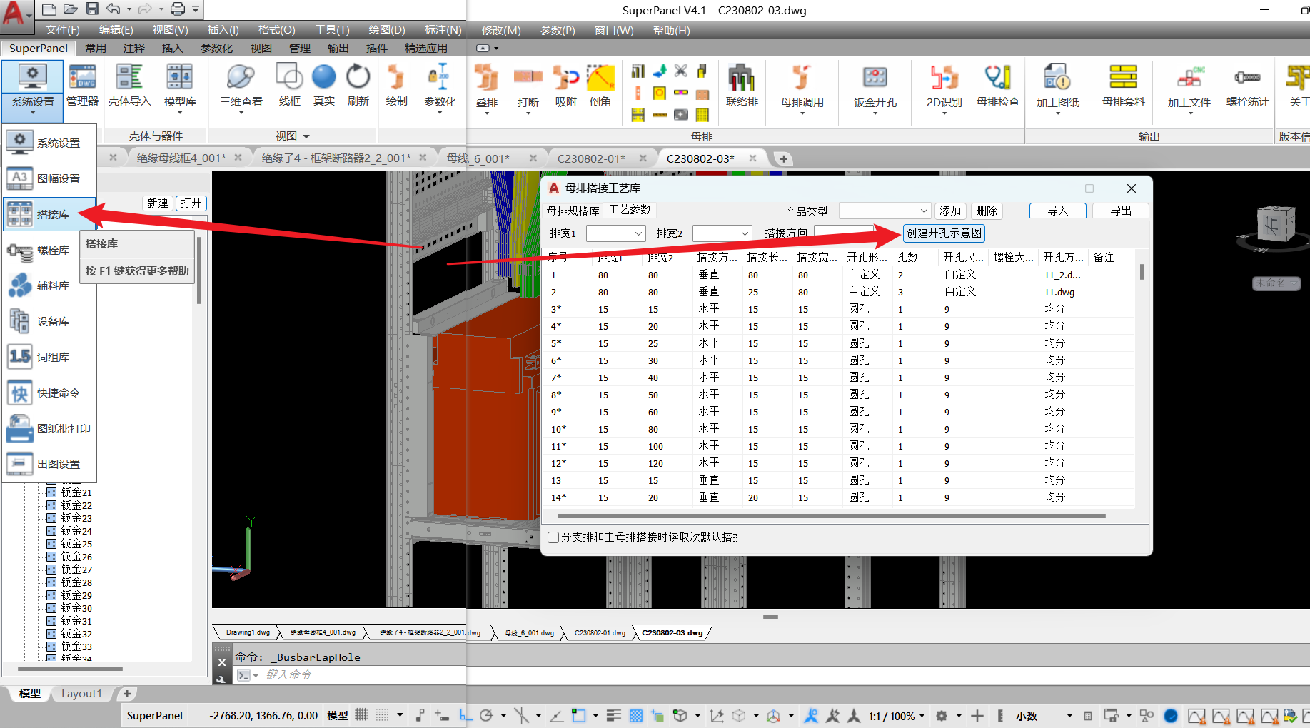Switch to 真实 realistic view
This screenshot has height=728, width=1310.
(323, 86)
